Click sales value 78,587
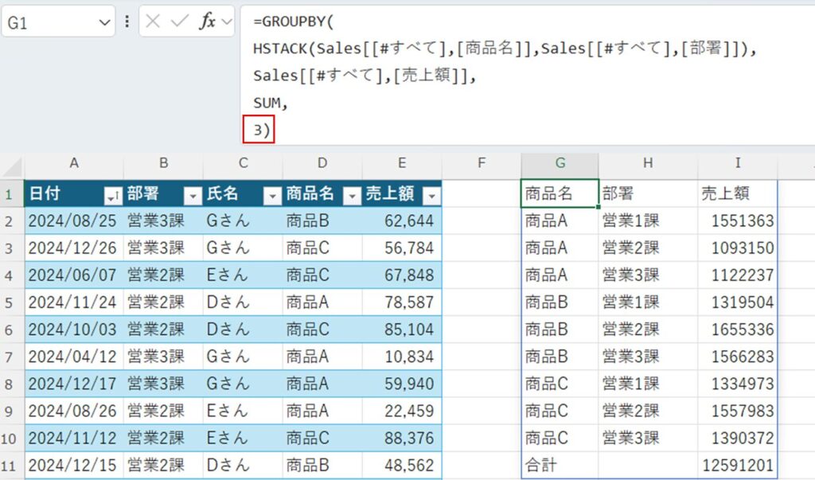 coord(402,302)
